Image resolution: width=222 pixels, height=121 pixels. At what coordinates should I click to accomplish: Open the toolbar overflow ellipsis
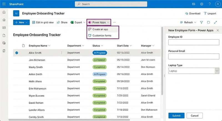click(x=114, y=22)
